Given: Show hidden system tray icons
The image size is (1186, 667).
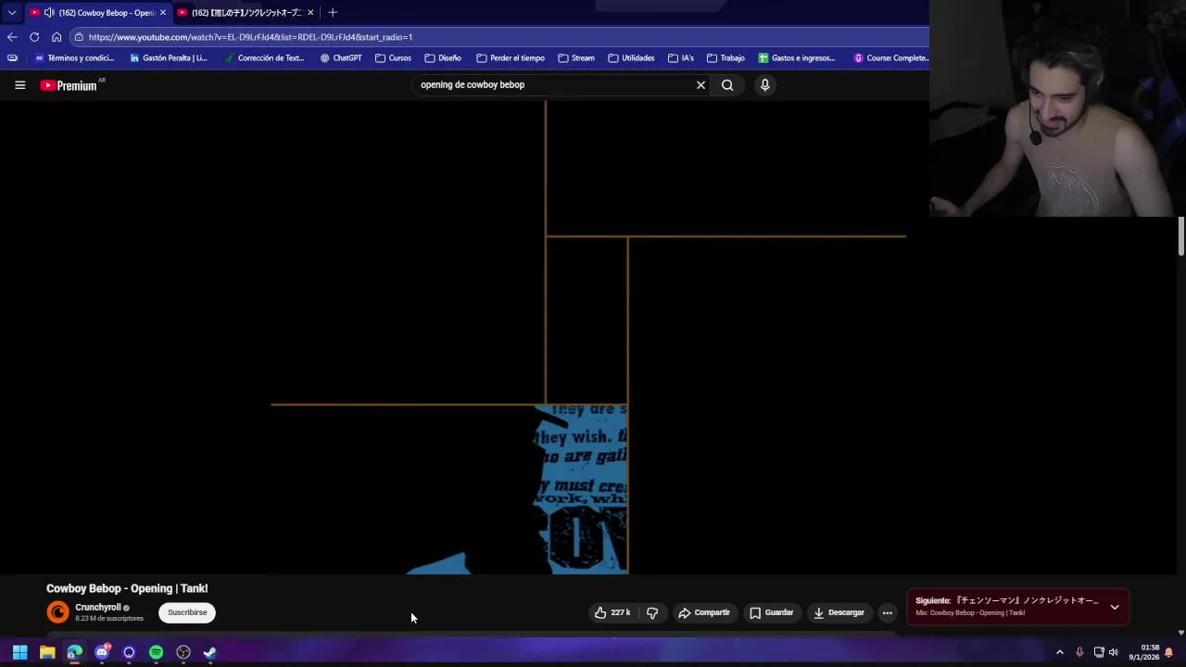Looking at the screenshot, I should coord(1060,652).
